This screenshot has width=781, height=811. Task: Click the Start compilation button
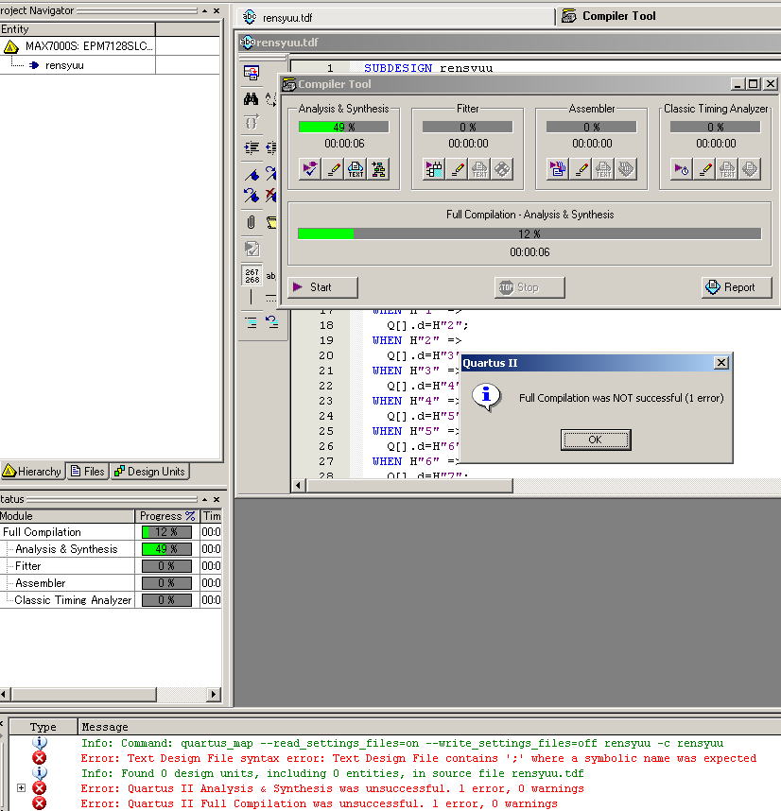point(322,287)
